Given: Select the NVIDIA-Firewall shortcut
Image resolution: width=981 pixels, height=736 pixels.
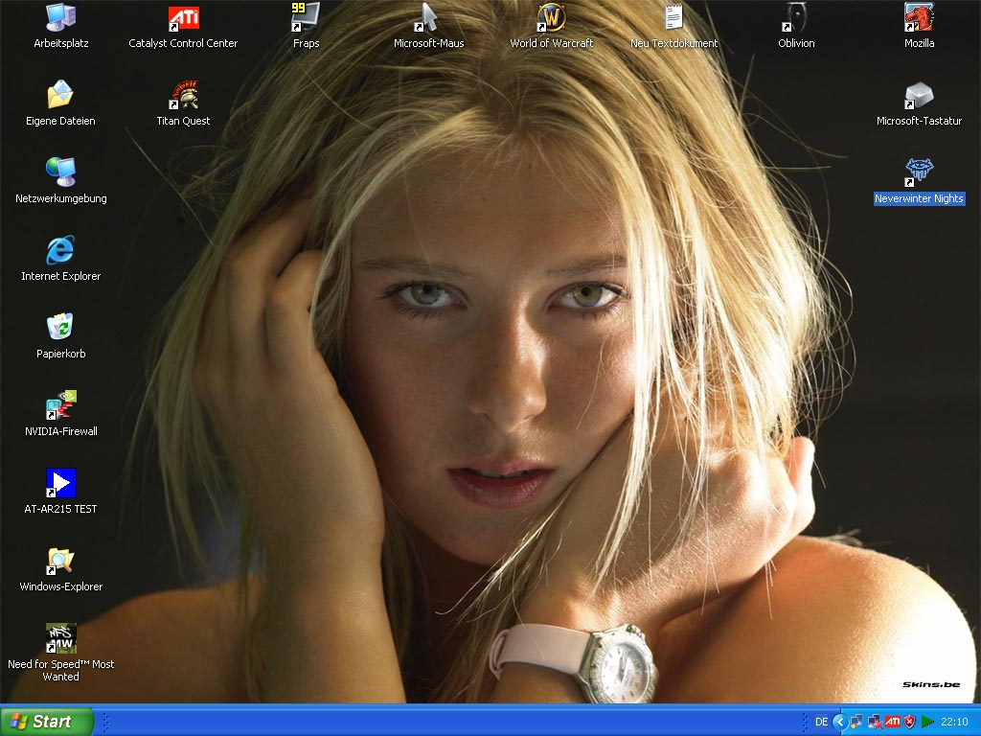Looking at the screenshot, I should point(60,406).
